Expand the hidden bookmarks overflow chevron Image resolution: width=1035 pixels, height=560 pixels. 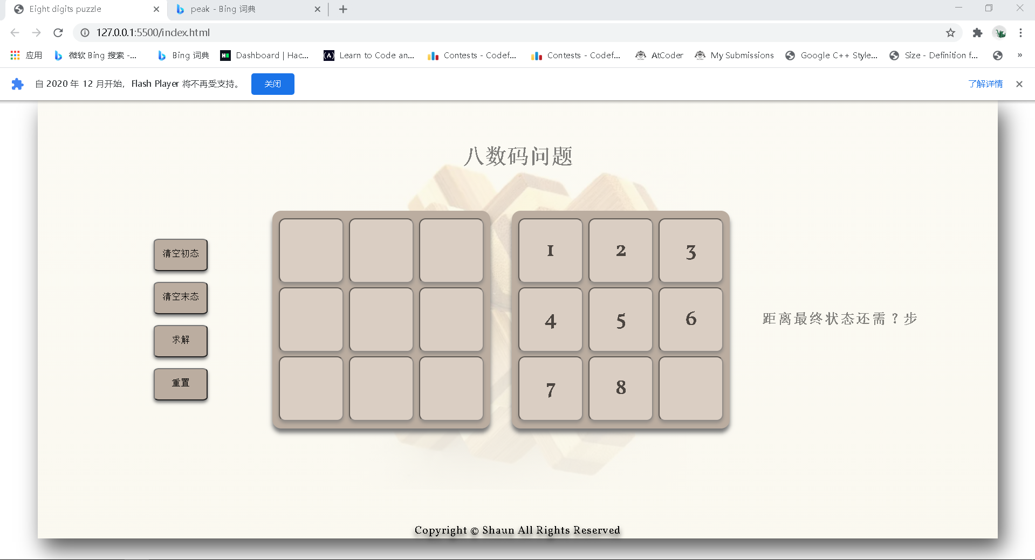[1019, 56]
